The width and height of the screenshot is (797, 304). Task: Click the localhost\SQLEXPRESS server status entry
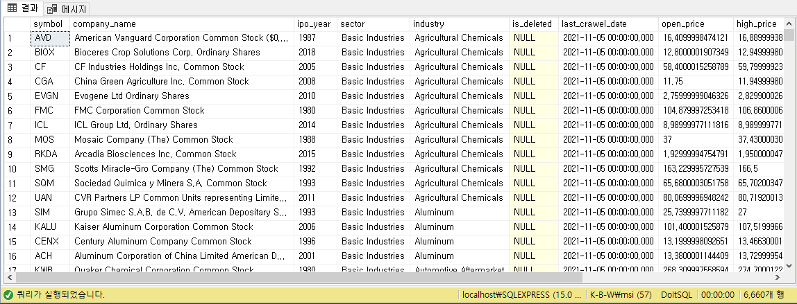(521, 294)
